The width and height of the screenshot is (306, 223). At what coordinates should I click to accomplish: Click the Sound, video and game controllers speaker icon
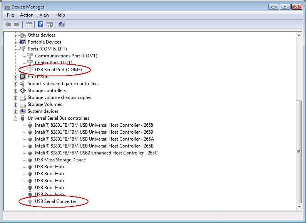coord(22,84)
